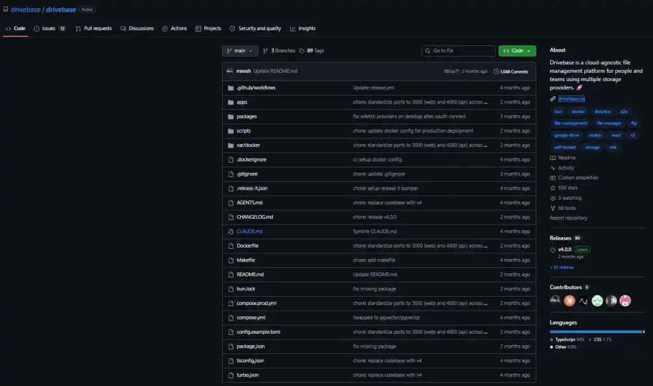This screenshot has width=653, height=386.
Task: View the 50 forks link
Action: click(562, 209)
